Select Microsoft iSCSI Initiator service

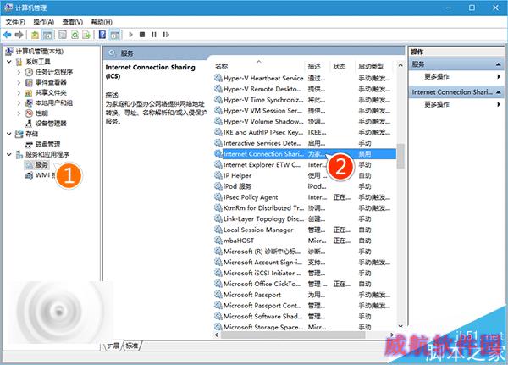(305, 273)
